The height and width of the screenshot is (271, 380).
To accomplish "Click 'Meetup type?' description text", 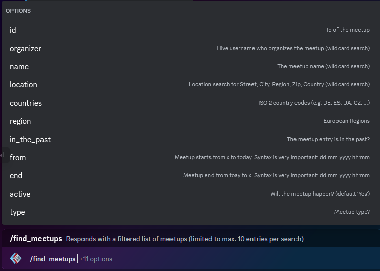I will pyautogui.click(x=352, y=212).
